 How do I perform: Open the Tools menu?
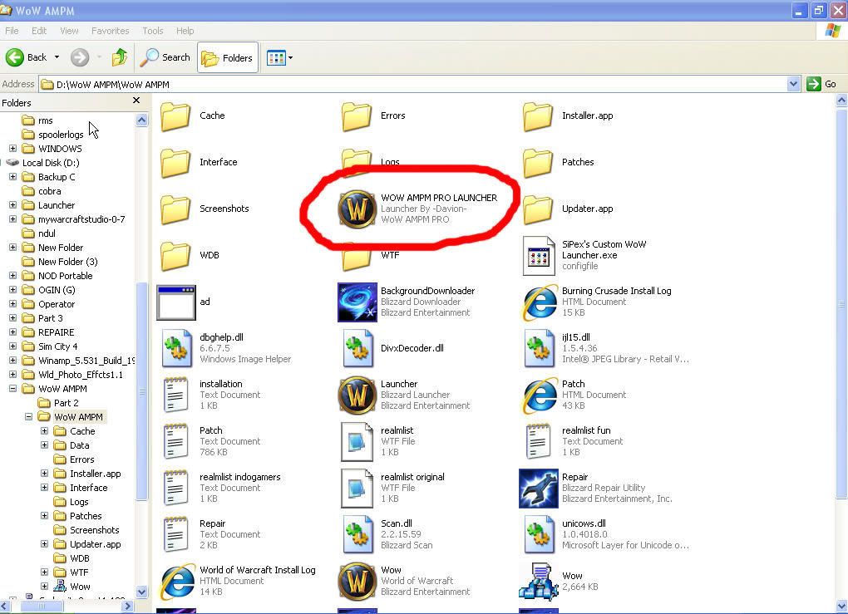coord(152,31)
